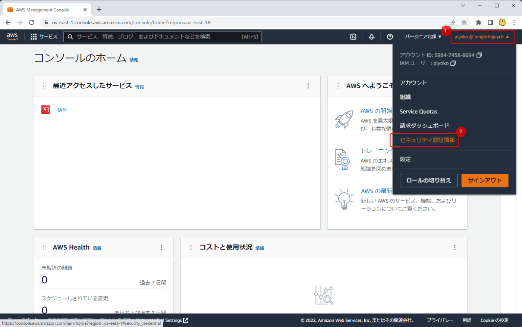Click 情報 link beside コンソールのホーム
Screen dimensions: 522x327
[134, 60]
